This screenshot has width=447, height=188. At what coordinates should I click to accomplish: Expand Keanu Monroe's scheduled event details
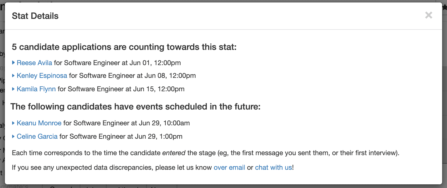click(13, 123)
